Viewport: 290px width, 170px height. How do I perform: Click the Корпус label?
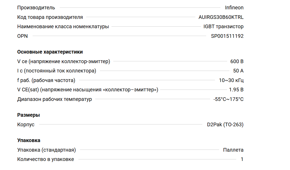click(x=26, y=125)
